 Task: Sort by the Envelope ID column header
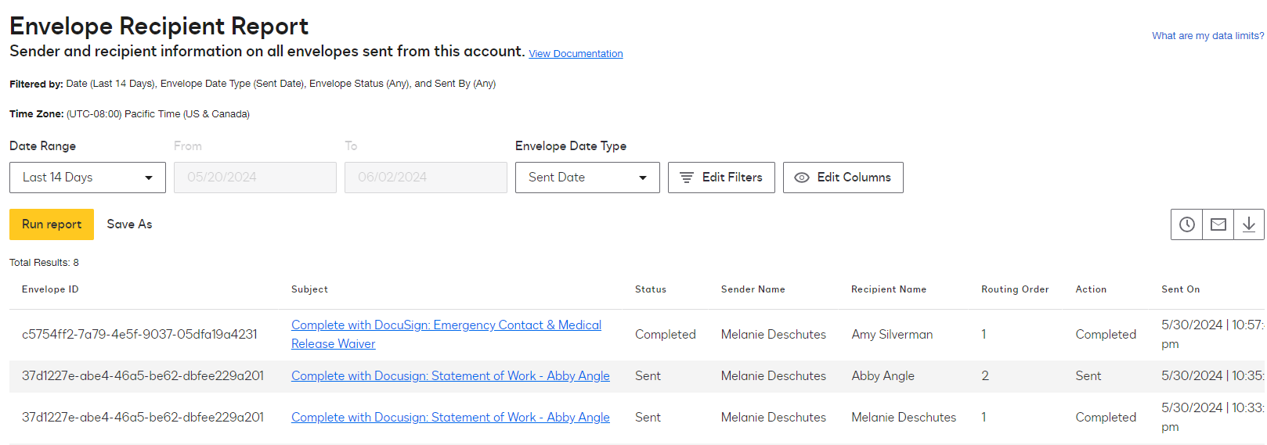50,289
